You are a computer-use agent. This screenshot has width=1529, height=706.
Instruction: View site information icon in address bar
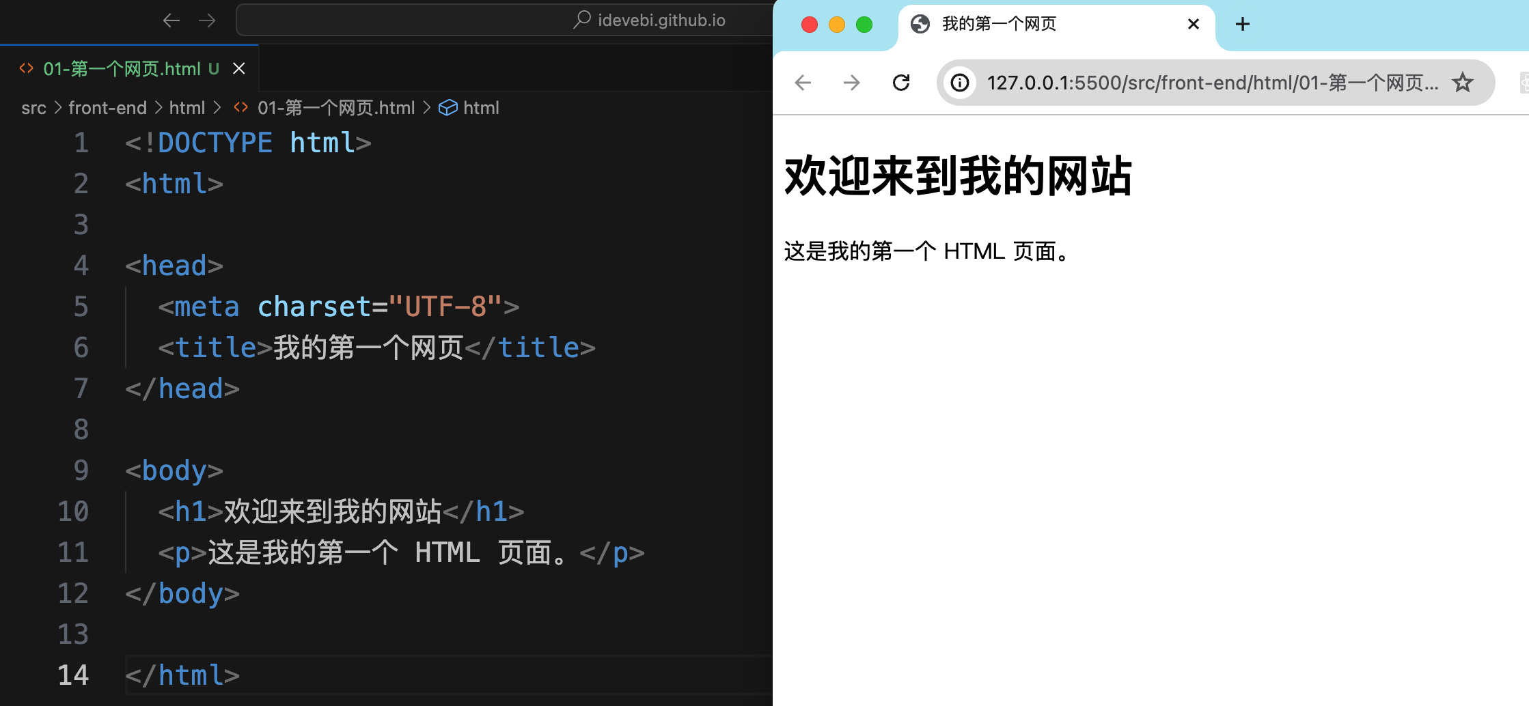click(x=960, y=83)
